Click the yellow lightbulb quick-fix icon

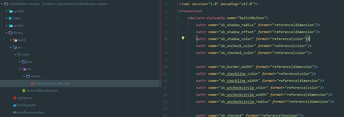coord(183,38)
